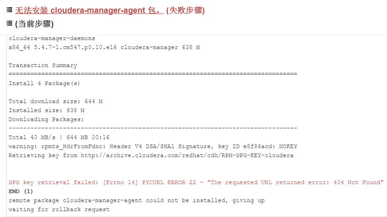Image resolution: width=387 pixels, height=217 pixels.
Task: Click the remote package could not be installed line
Action: click(x=137, y=200)
